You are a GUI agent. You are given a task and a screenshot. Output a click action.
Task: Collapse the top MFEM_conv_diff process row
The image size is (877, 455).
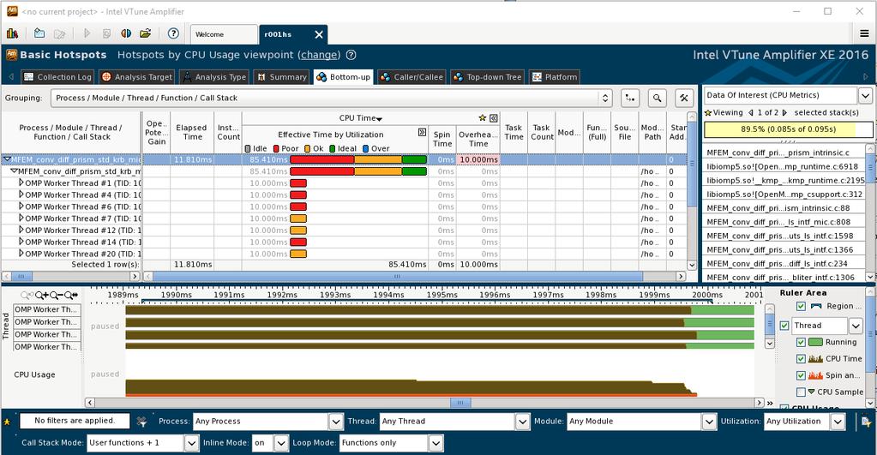pos(7,159)
